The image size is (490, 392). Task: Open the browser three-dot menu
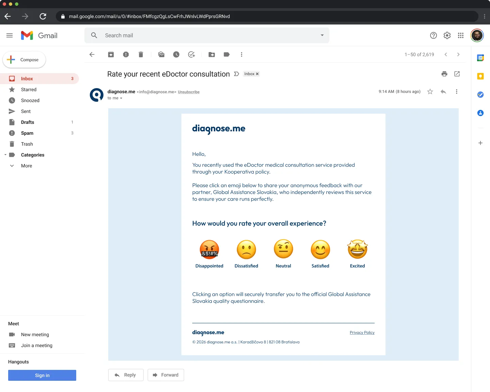[x=485, y=16]
